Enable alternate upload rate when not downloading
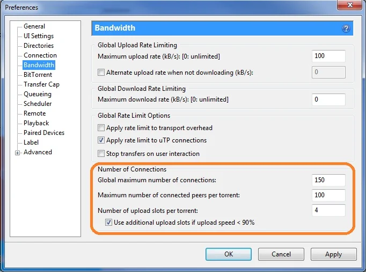The image size is (366, 272). 101,73
